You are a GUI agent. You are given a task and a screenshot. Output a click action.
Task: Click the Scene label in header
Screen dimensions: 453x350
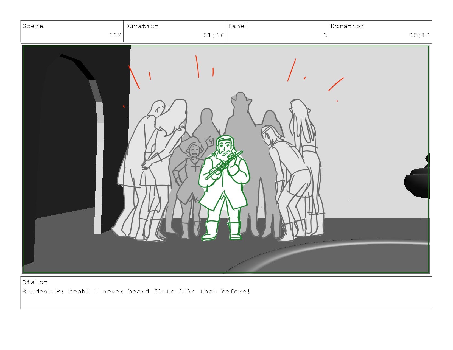(x=33, y=26)
